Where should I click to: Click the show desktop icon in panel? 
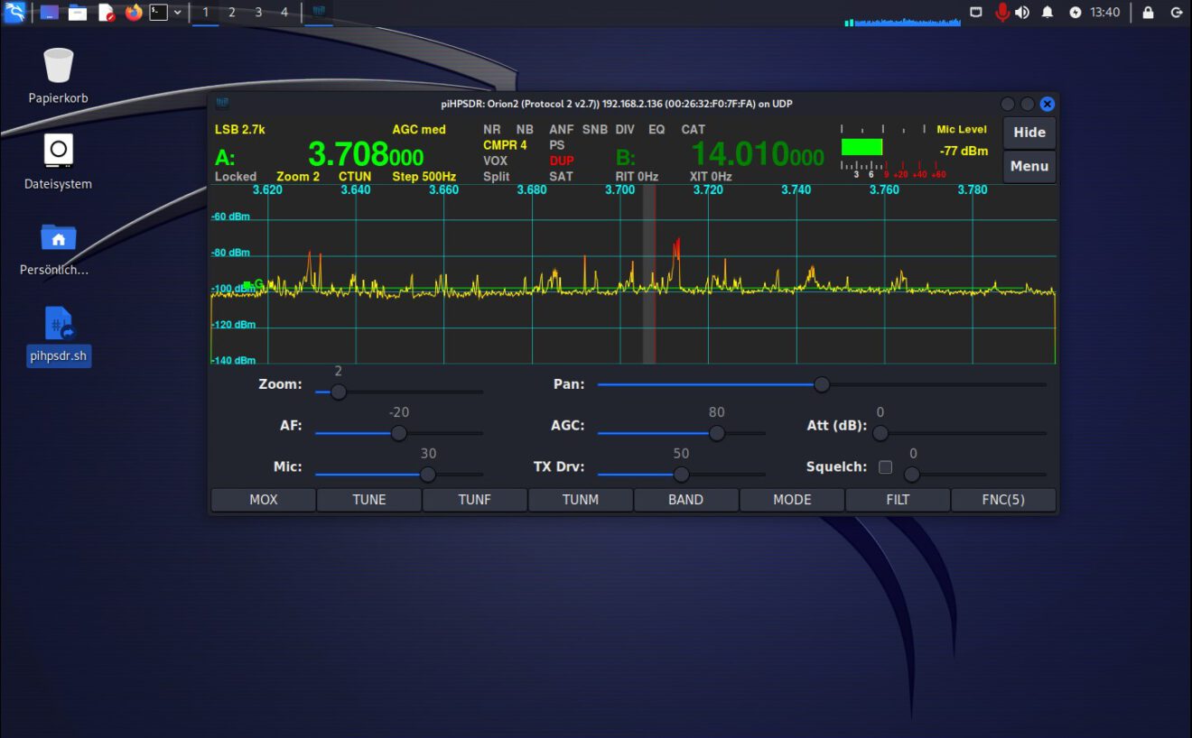point(50,13)
